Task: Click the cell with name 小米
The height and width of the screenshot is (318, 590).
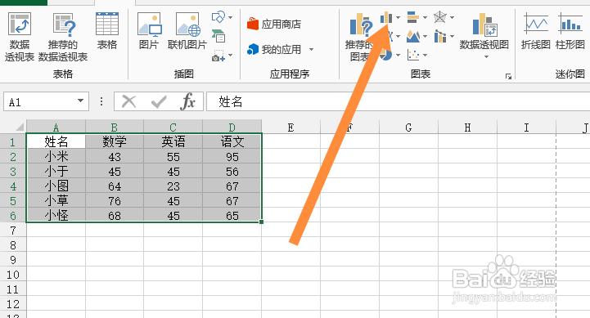Action: point(56,156)
